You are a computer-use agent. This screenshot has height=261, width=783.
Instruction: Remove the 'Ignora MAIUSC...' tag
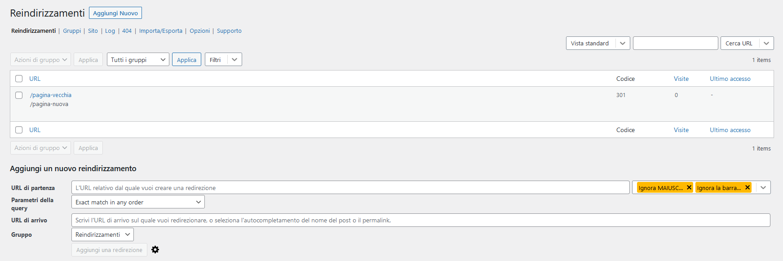tap(689, 188)
